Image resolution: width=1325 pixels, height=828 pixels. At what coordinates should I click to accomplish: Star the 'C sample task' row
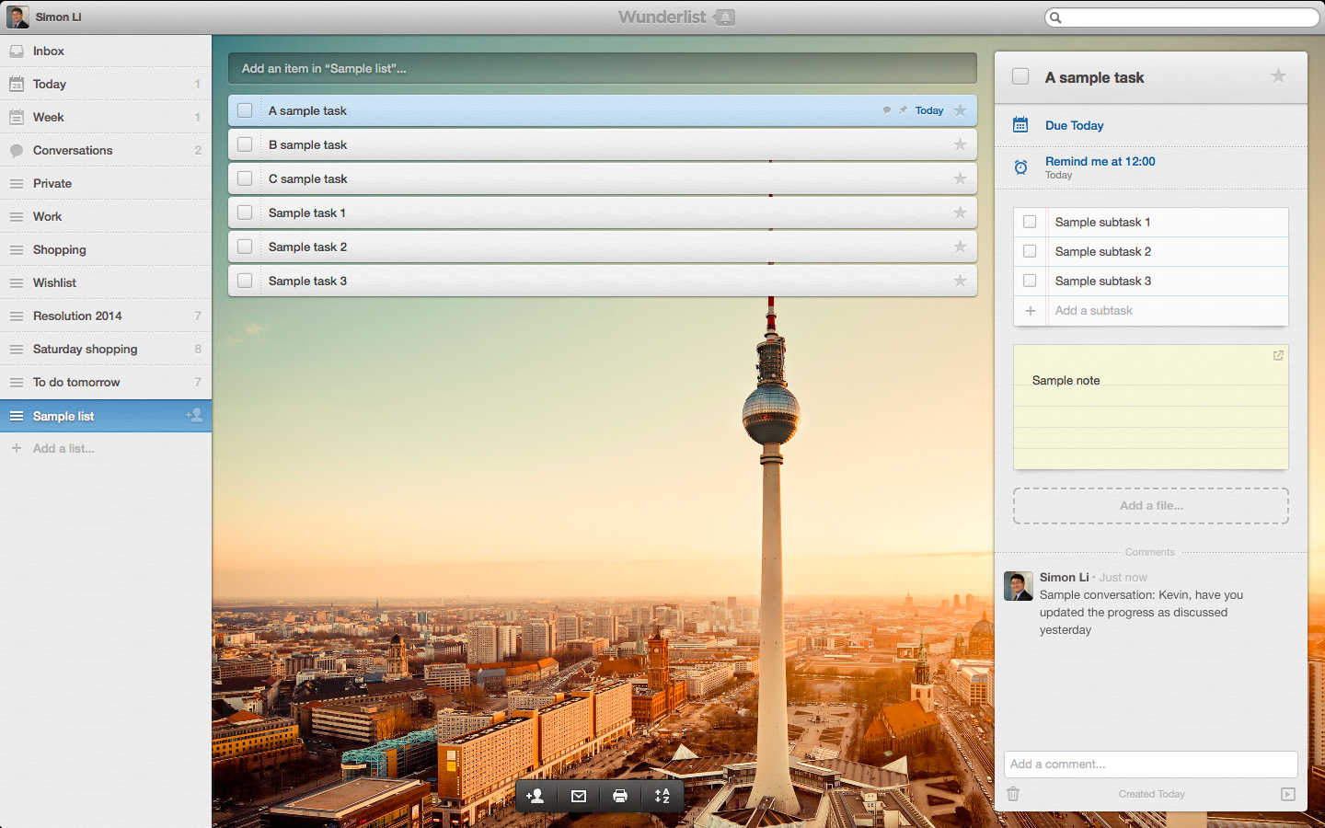960,178
